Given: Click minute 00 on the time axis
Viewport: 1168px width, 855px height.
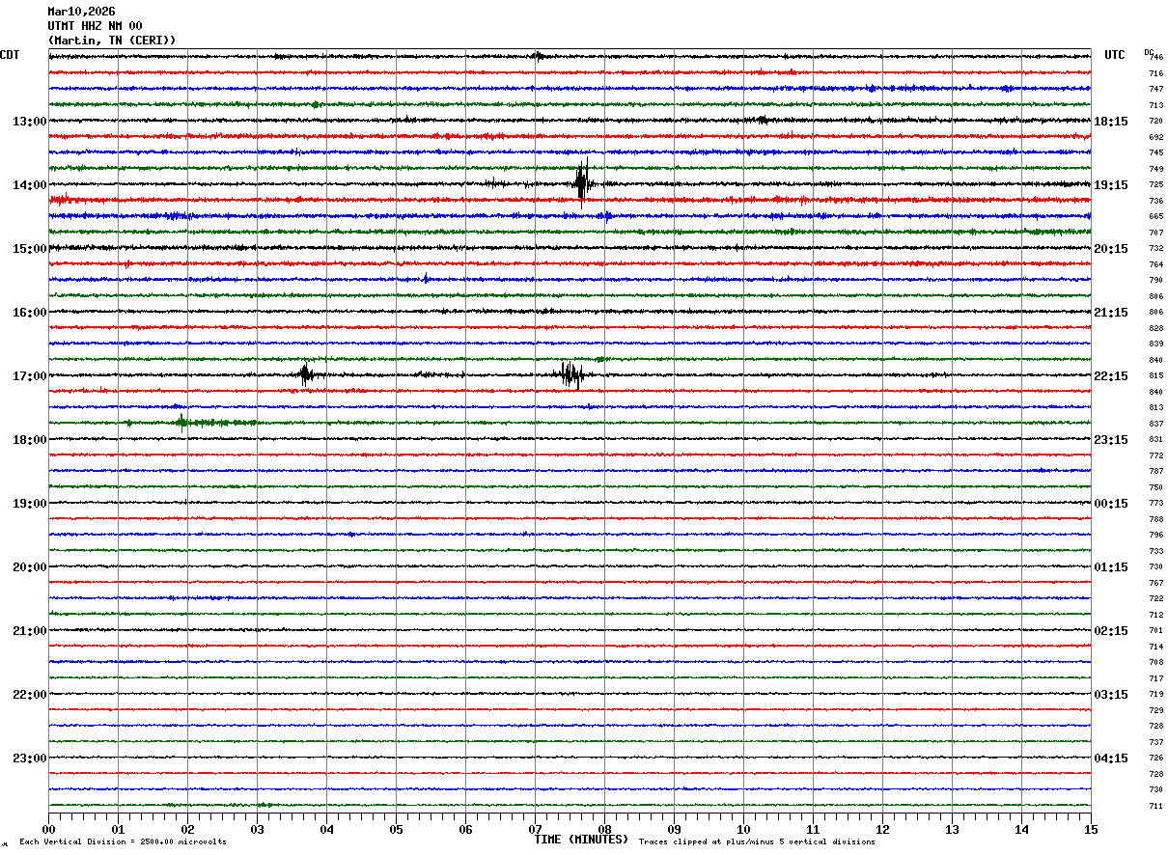Looking at the screenshot, I should pos(48,829).
